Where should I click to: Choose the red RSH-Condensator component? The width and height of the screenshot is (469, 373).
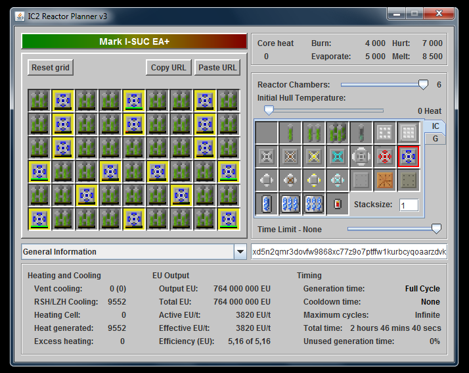pyautogui.click(x=384, y=157)
